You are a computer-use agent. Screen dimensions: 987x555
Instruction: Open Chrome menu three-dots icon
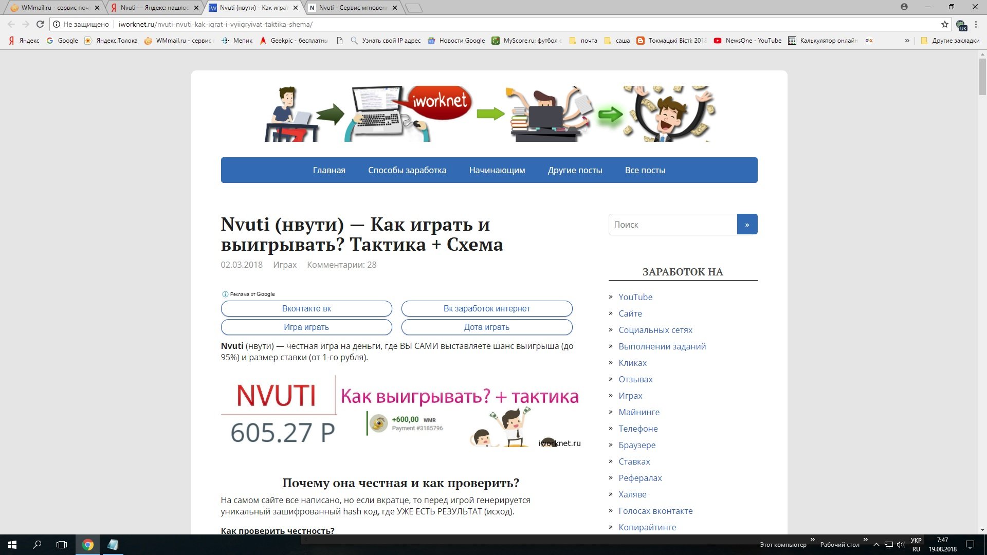(x=976, y=24)
